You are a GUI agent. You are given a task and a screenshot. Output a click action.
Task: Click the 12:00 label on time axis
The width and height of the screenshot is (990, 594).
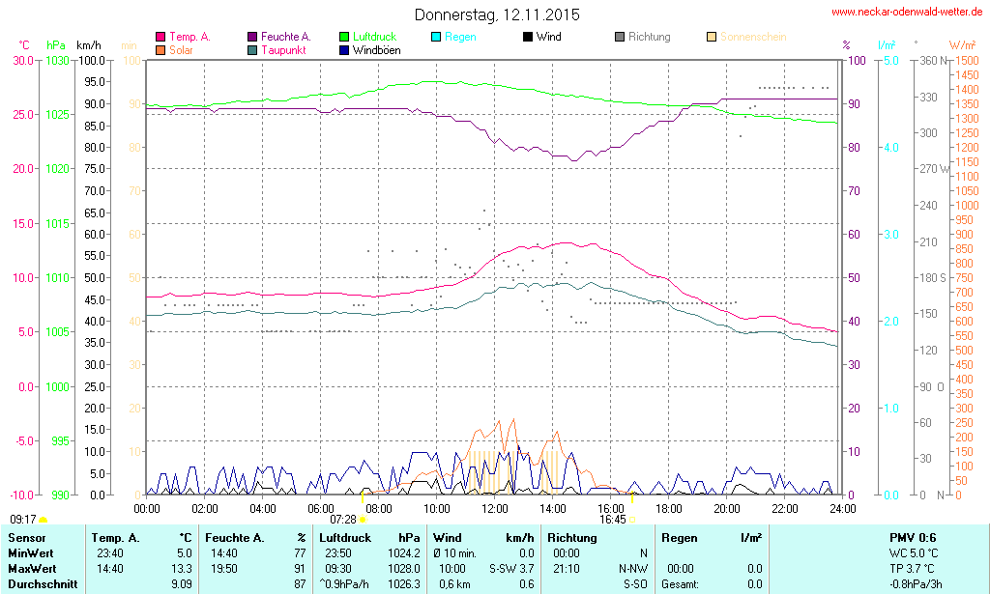tap(495, 508)
